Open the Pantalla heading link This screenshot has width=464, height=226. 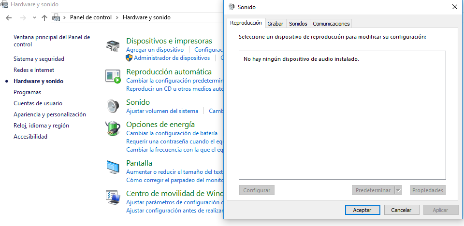(139, 163)
